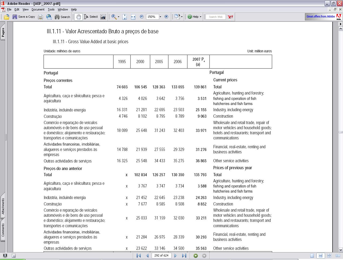The image size is (343, 260).
Task: Switch to Single Page layout
Action: (x=312, y=256)
